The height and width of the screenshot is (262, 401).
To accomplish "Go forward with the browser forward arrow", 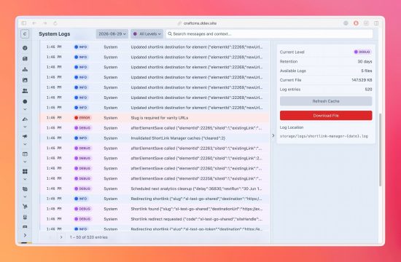I will tap(44, 23).
